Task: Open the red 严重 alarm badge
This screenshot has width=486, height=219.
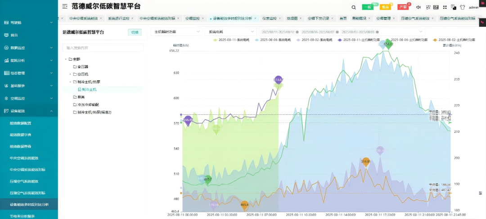Action: click(403, 7)
